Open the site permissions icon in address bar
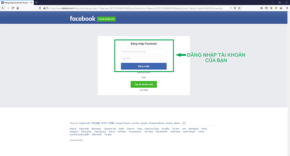290x156 pixels. tap(47, 8)
